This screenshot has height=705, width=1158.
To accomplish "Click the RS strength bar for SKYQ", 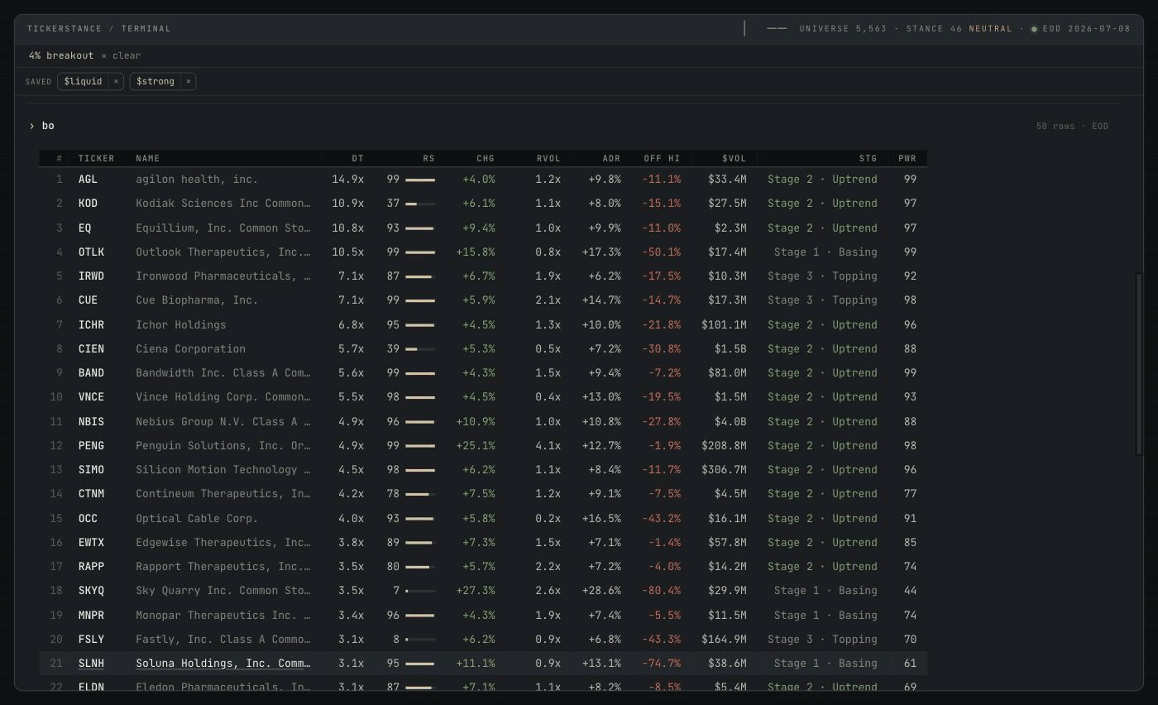I will pyautogui.click(x=420, y=591).
